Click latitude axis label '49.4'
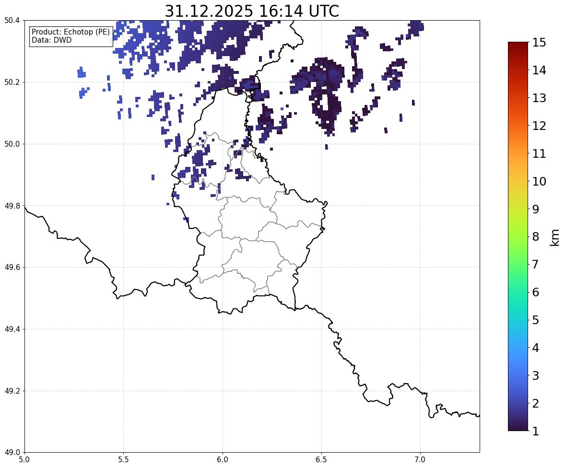565x468 pixels. point(12,329)
